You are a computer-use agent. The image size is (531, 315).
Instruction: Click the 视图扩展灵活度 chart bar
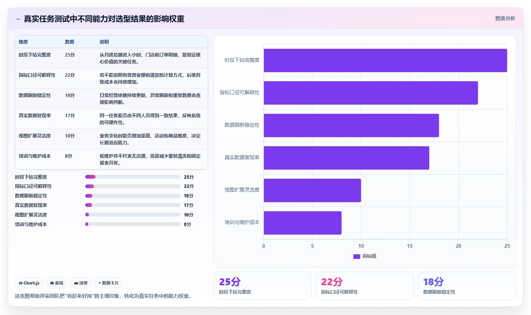[x=312, y=190]
